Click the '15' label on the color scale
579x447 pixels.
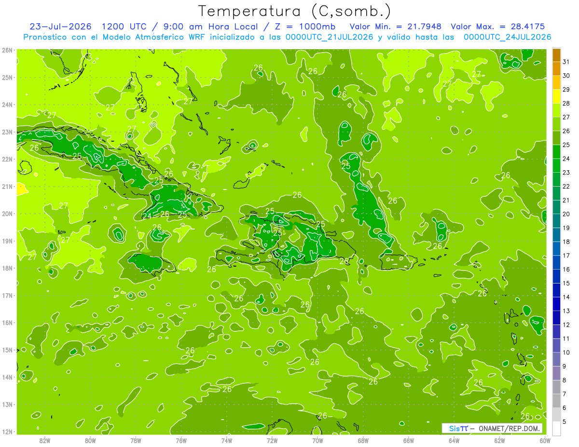click(x=566, y=284)
